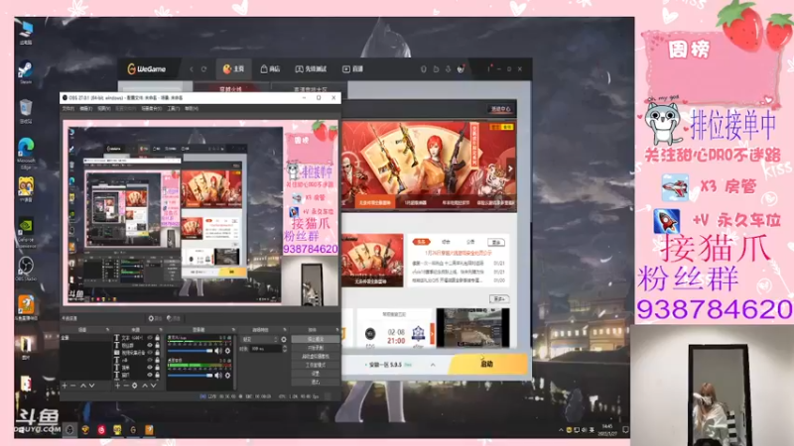Open the system clock in the taskbar
Screen dimensions: 794x446
(x=607, y=430)
